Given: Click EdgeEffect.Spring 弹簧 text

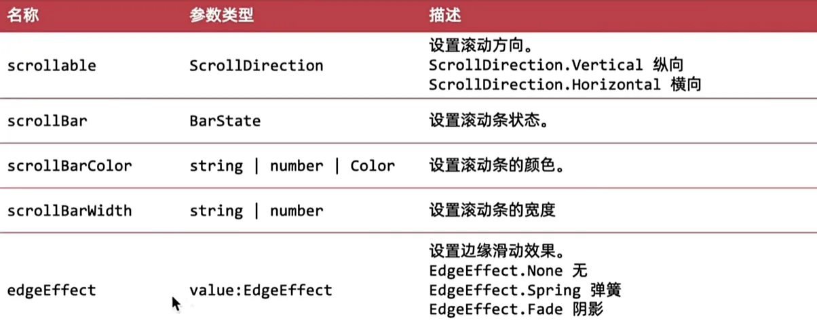Looking at the screenshot, I should (525, 290).
